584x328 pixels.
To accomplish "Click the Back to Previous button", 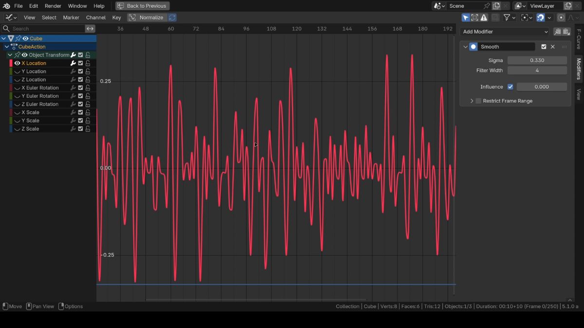I will 142,6.
